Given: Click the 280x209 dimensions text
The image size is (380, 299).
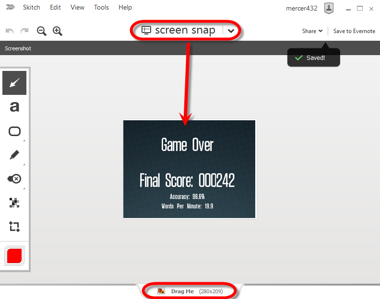Looking at the screenshot, I should tap(211, 291).
